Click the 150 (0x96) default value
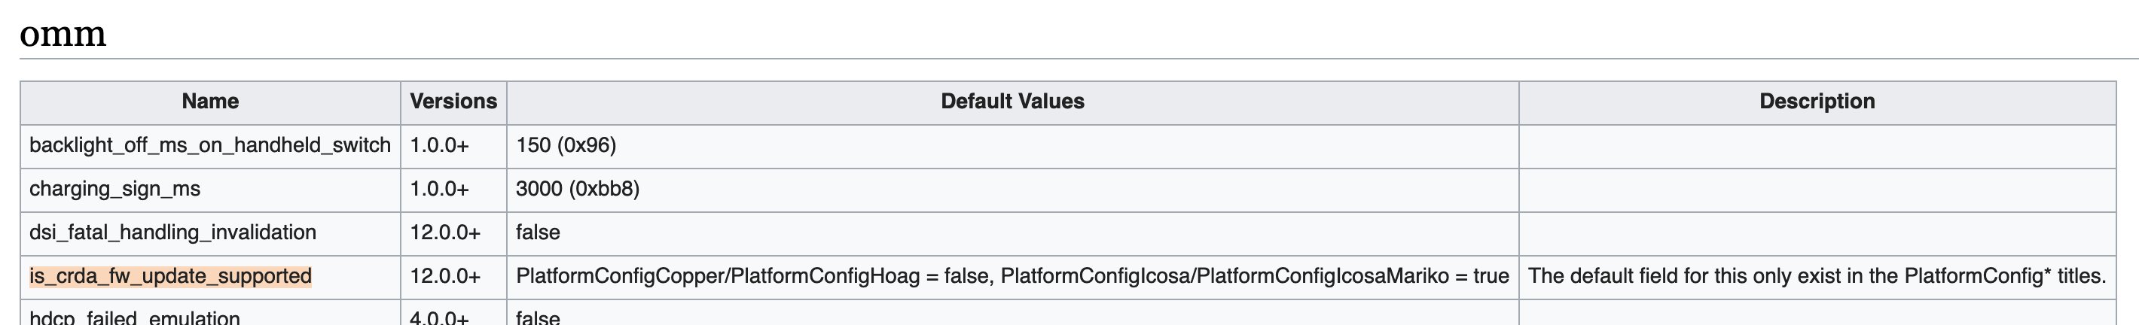2139x325 pixels. pos(566,146)
